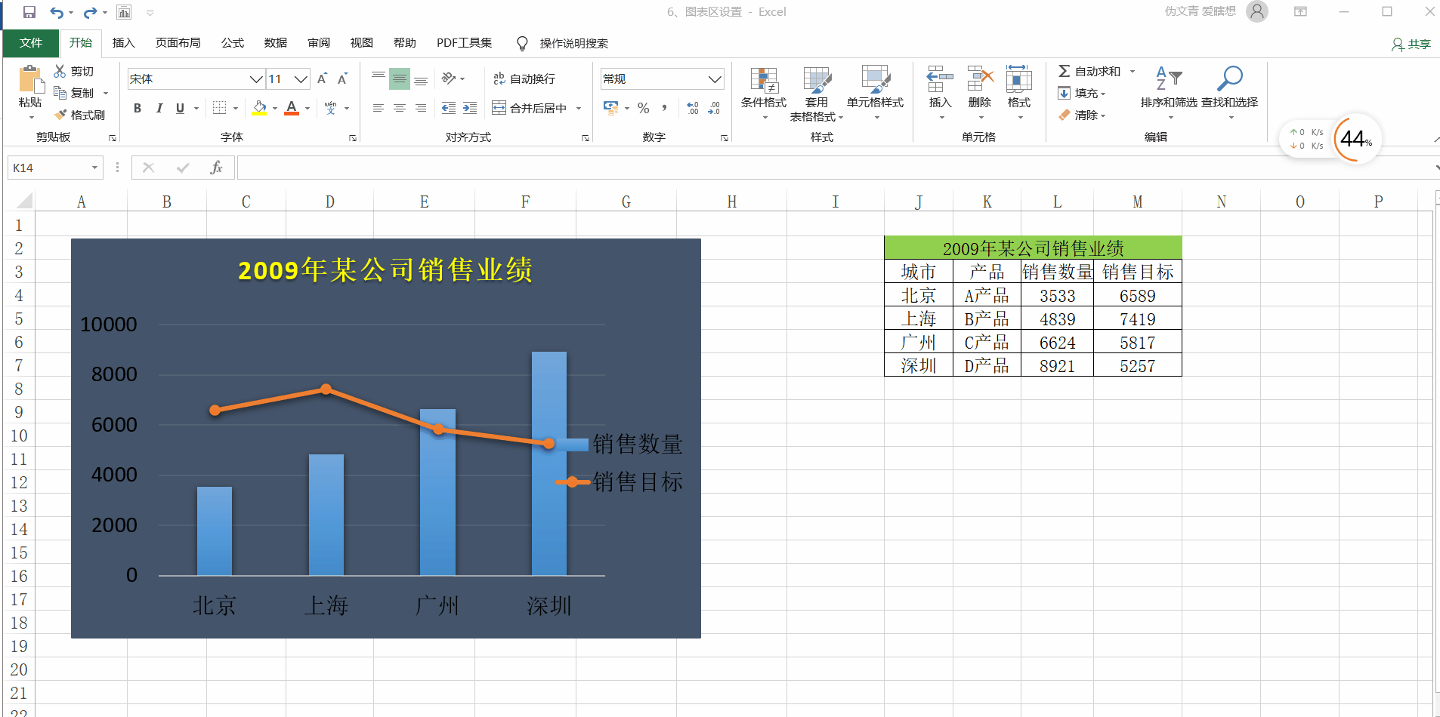This screenshot has width=1440, height=717.
Task: Apply comma style number format
Action: click(664, 108)
